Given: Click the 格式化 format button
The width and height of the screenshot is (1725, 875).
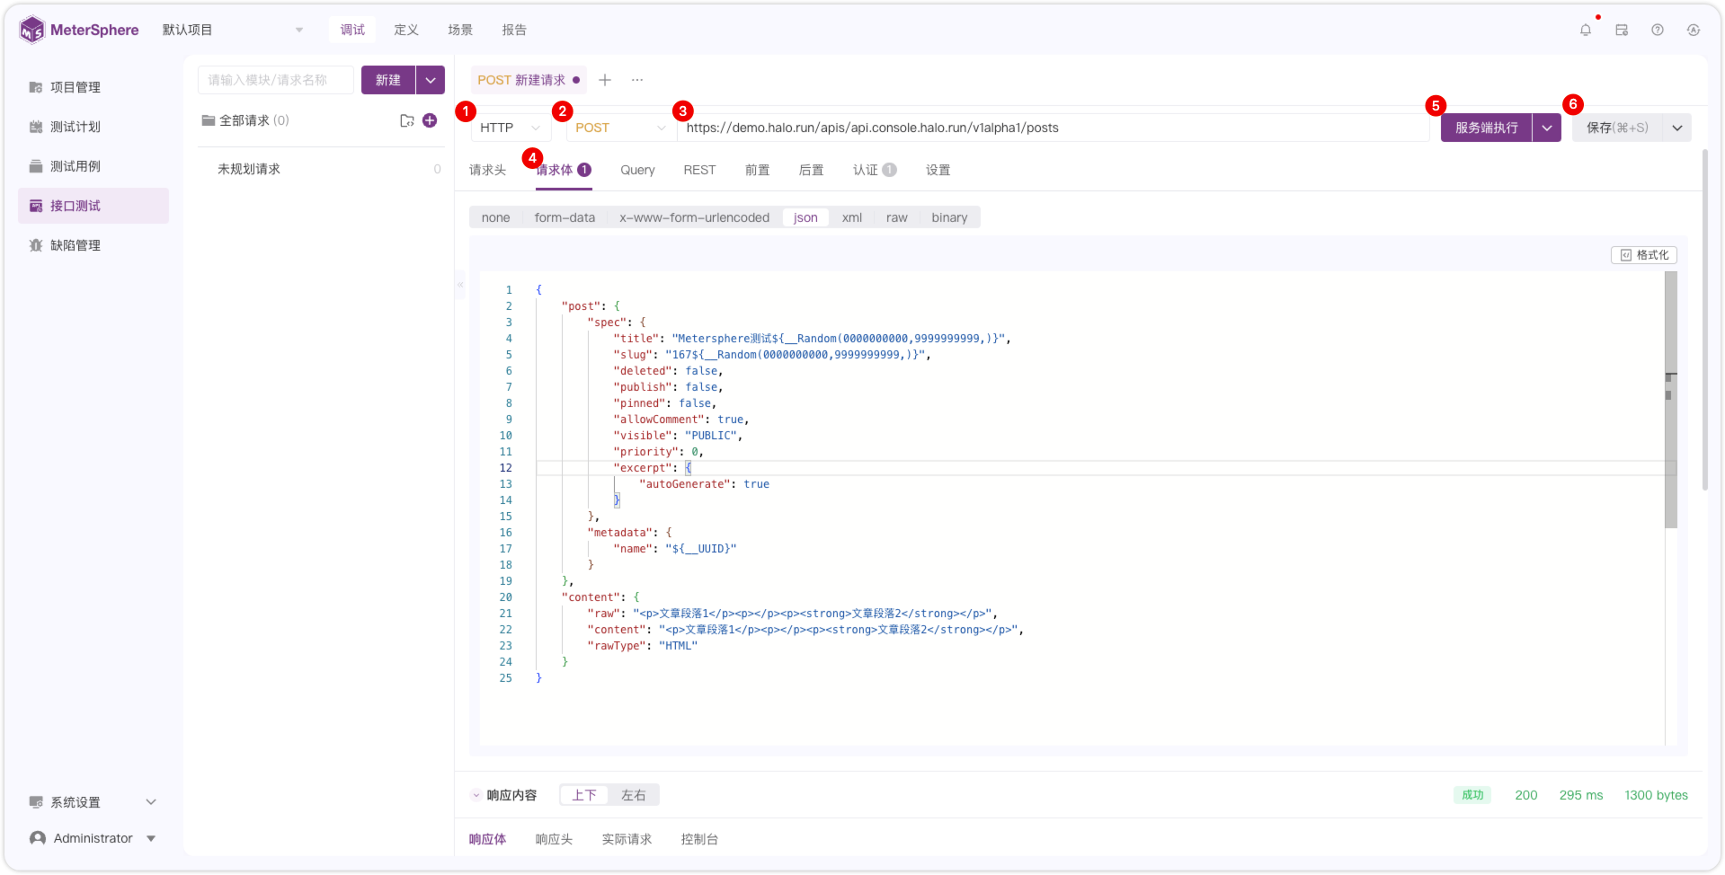Looking at the screenshot, I should [x=1644, y=255].
